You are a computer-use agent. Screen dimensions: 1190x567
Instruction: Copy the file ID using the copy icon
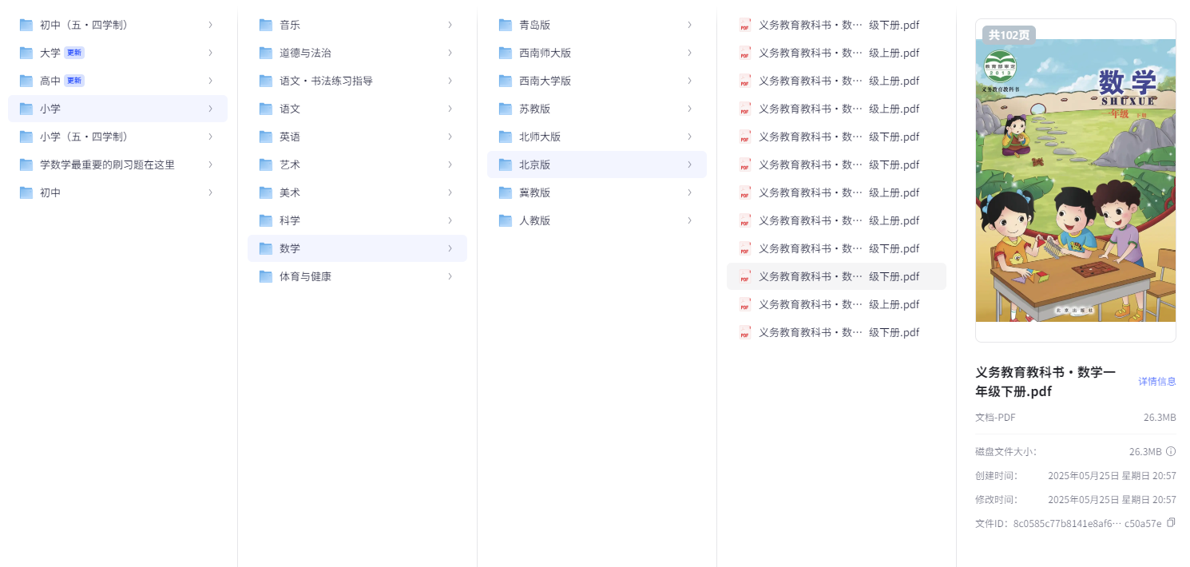coord(1171,523)
